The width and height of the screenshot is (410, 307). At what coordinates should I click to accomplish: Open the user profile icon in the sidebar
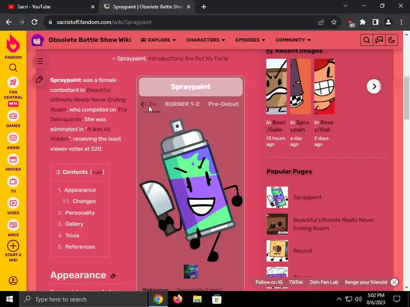point(13,281)
